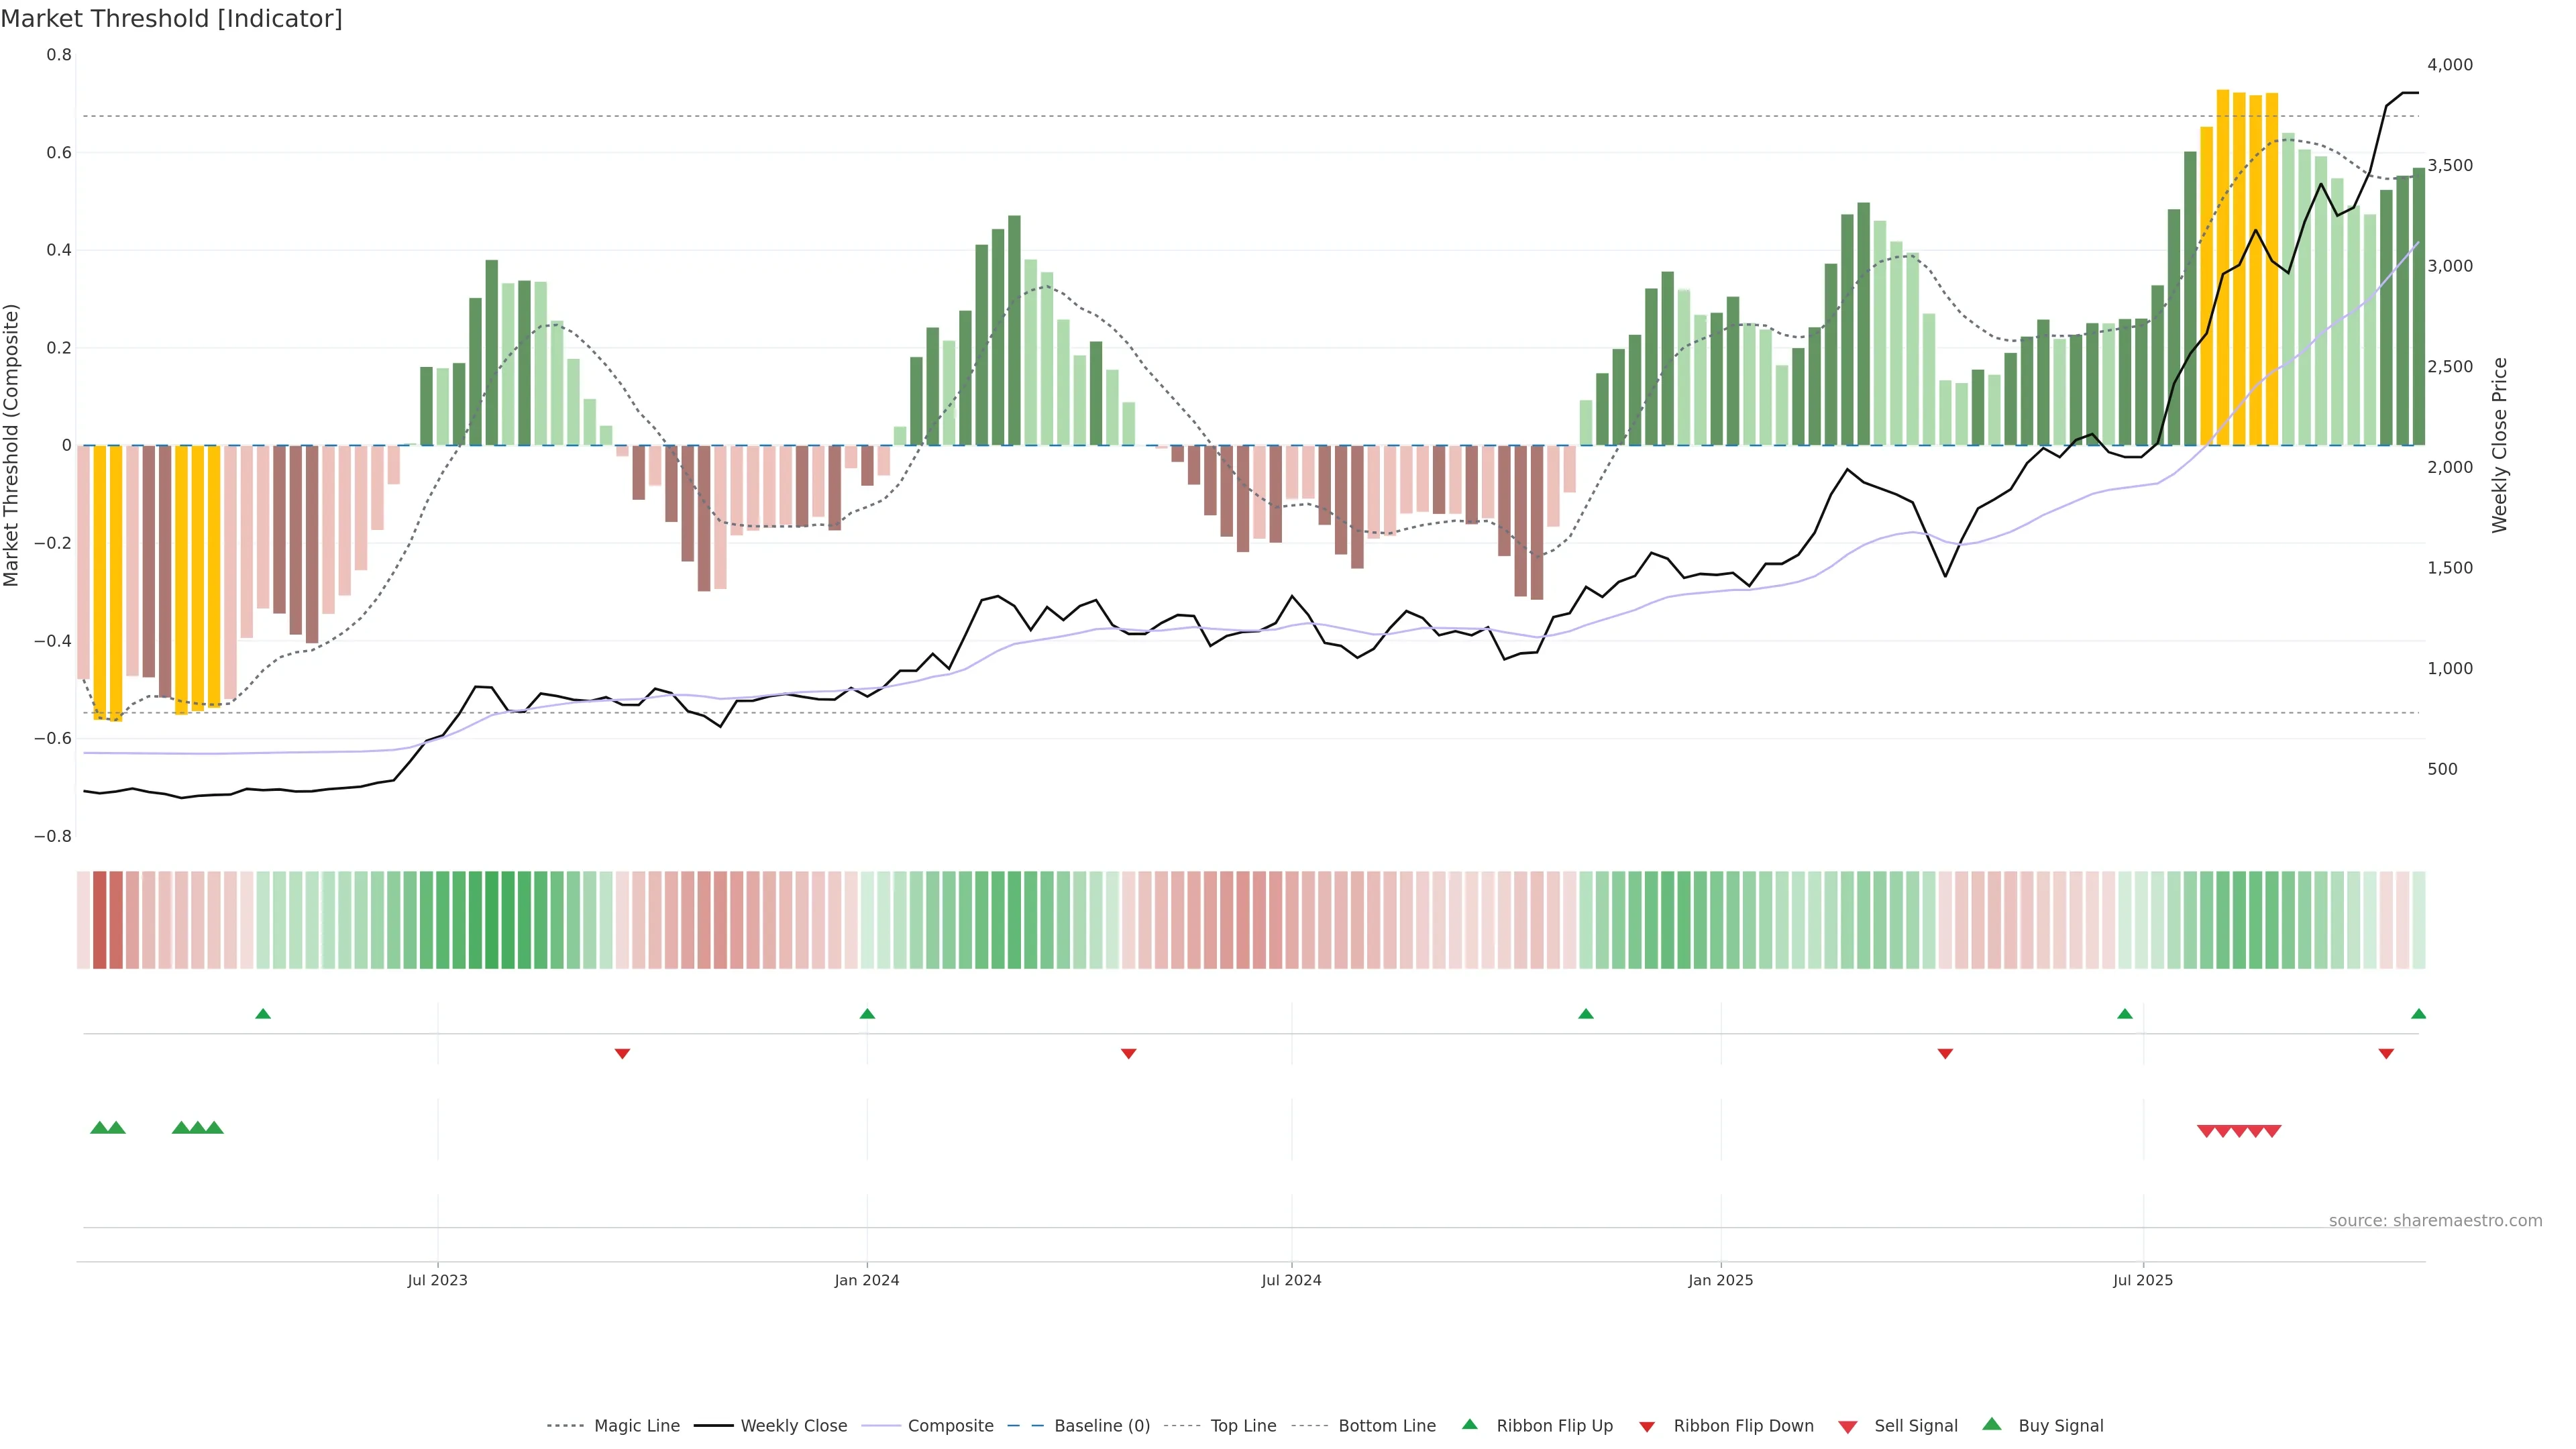Click the Ribbon Flip Up legend triangle icon
The image size is (2576, 1449).
pyautogui.click(x=1469, y=1424)
